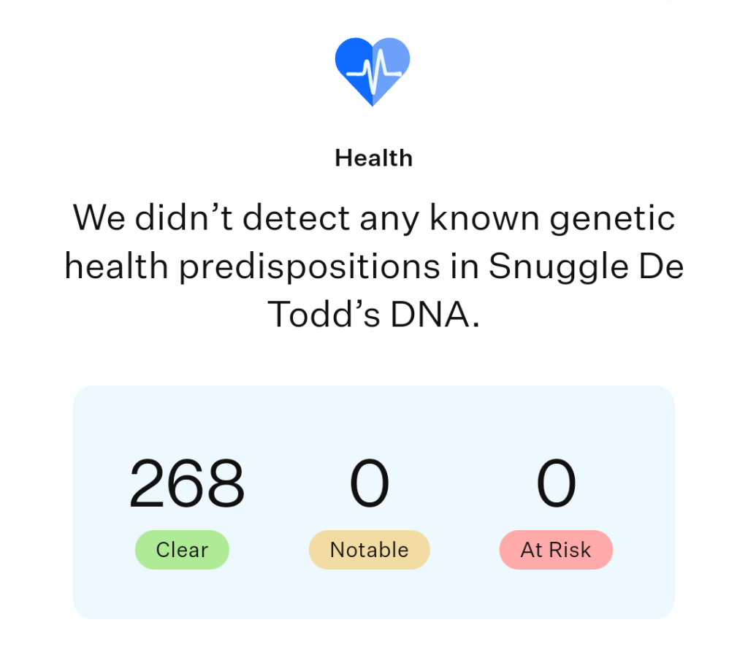Click the word 'detect' in the headline
Viewport: 748px width, 663px height.
pyautogui.click(x=297, y=218)
